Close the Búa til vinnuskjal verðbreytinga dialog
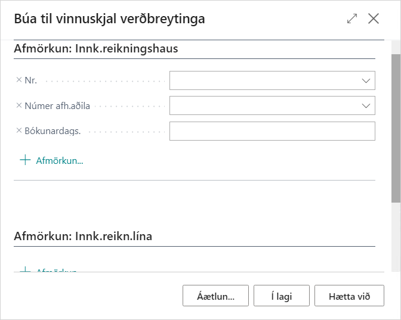Viewport: 401px width, 320px height. (x=374, y=18)
